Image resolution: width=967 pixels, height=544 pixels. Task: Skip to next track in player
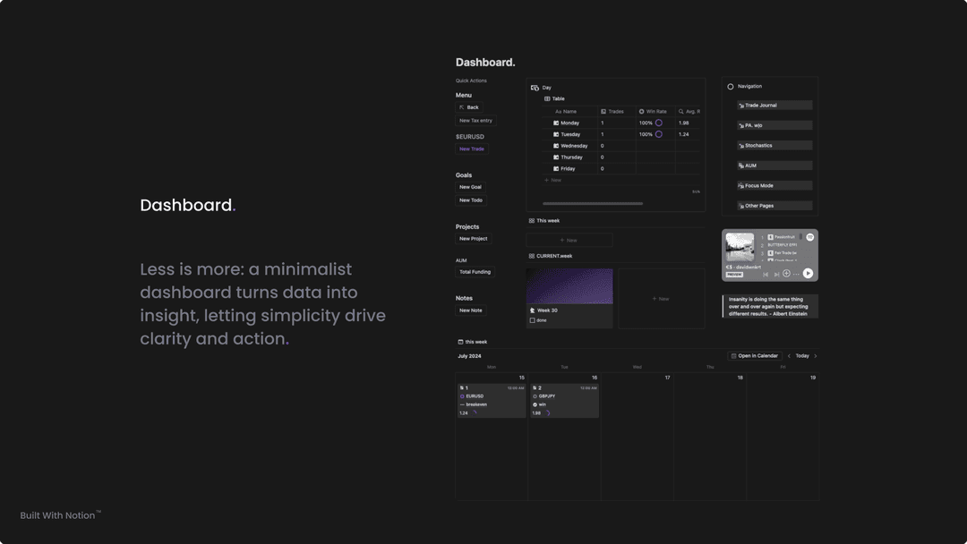click(775, 274)
